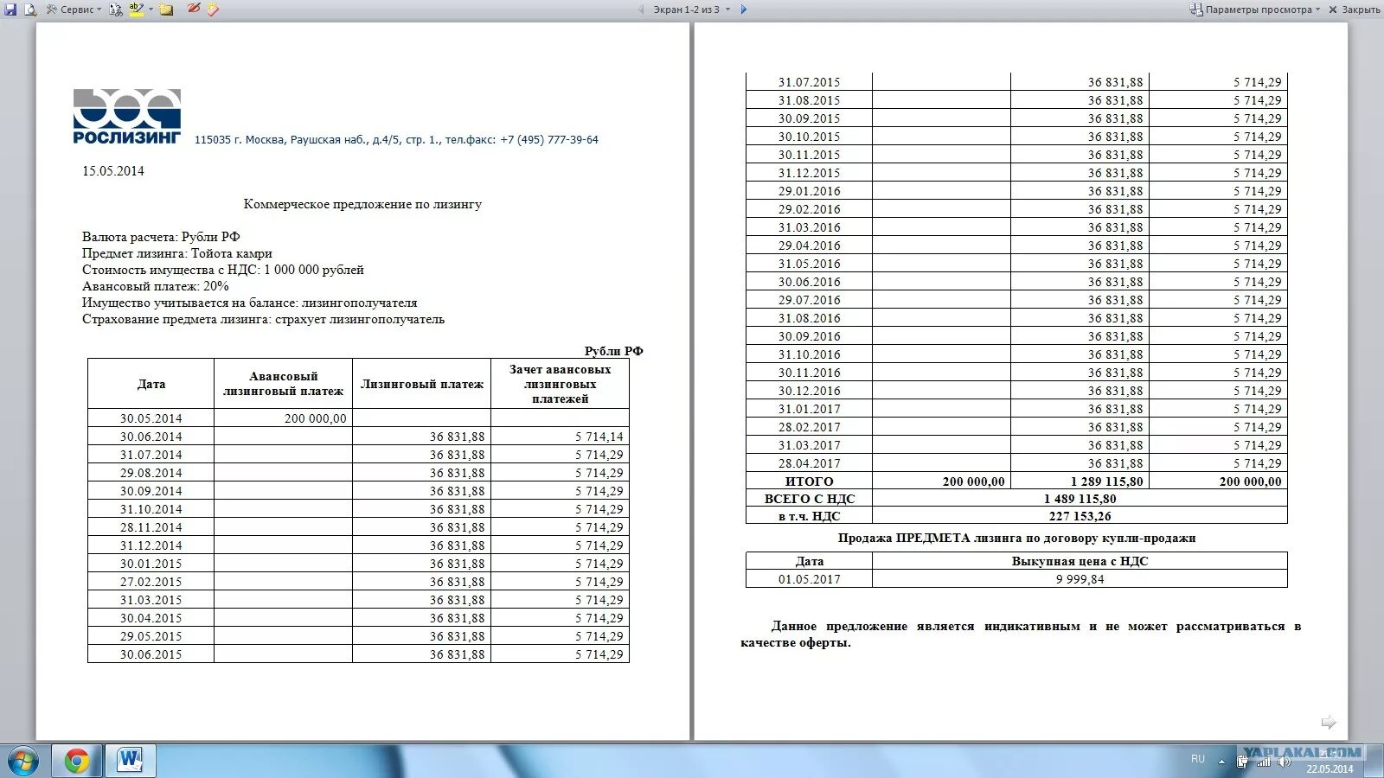Image resolution: width=1384 pixels, height=778 pixels.
Task: Click the Дата column header in left table
Action: [151, 384]
